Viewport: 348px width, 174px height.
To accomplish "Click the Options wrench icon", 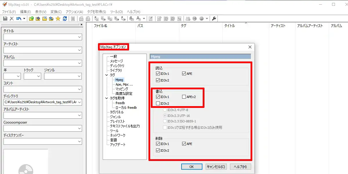I will (213, 19).
